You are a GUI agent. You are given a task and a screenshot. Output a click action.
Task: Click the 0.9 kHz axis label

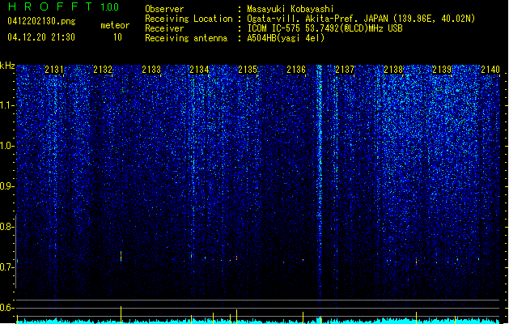coord(6,186)
